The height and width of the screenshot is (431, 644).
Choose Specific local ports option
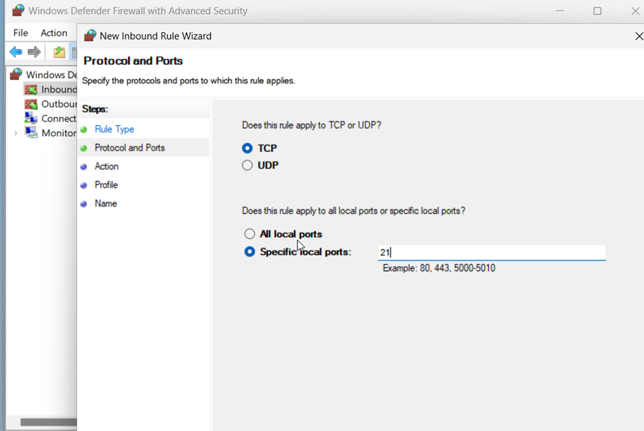(249, 252)
